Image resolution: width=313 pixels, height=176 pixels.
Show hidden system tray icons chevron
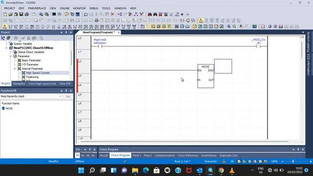click(252, 170)
